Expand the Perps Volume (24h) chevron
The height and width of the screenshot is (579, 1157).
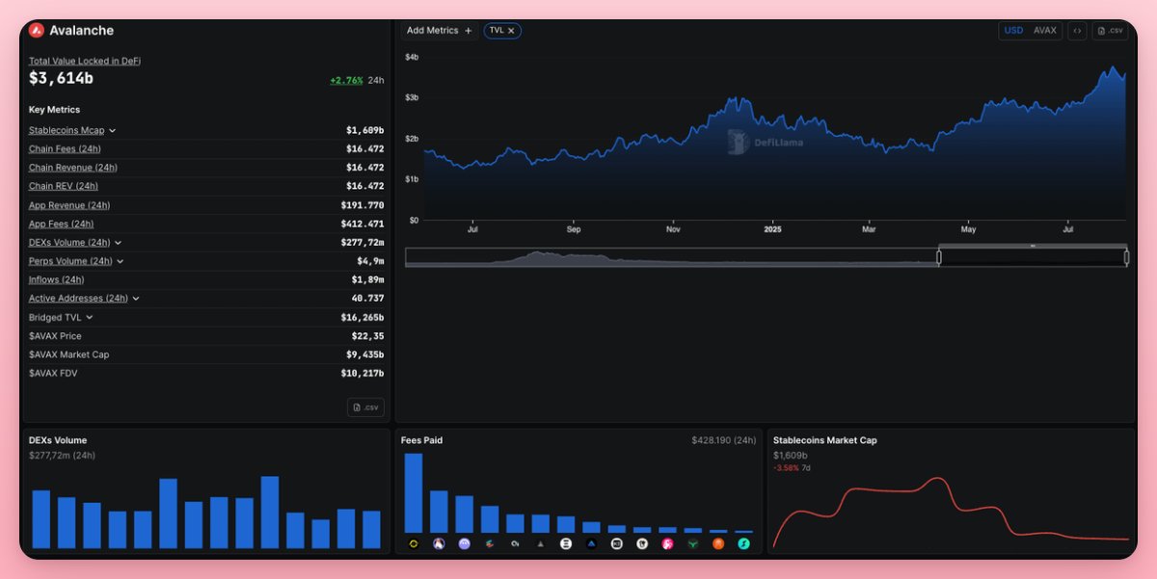[x=120, y=261]
